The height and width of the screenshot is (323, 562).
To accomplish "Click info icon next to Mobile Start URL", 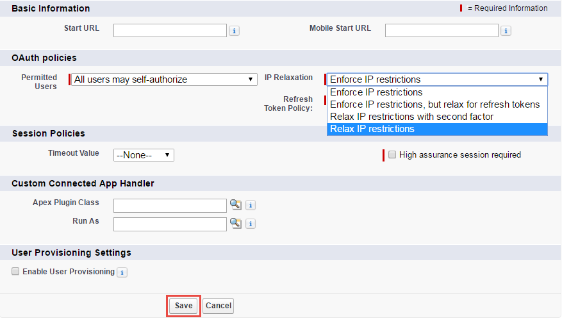I will coord(506,31).
